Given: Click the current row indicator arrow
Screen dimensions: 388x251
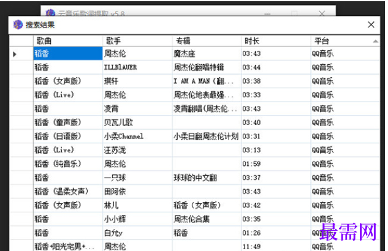Looking at the screenshot, I should 15,54.
